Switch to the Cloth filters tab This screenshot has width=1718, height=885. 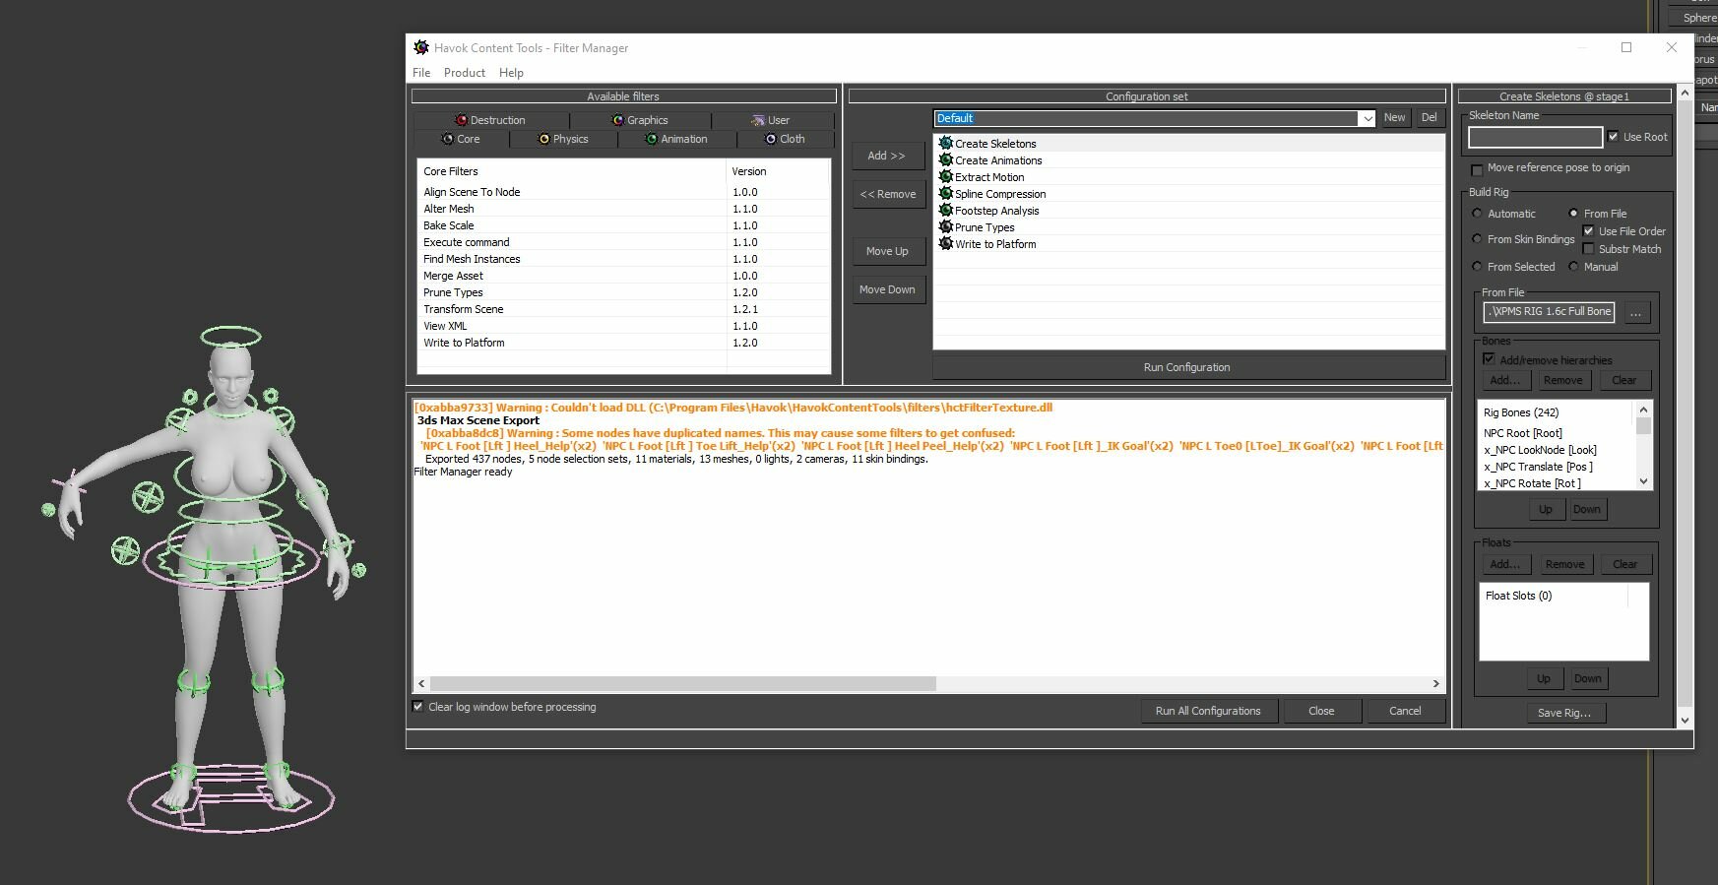click(x=785, y=139)
